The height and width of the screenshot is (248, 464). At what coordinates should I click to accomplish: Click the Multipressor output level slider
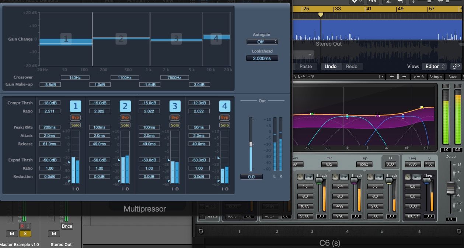[x=251, y=144]
